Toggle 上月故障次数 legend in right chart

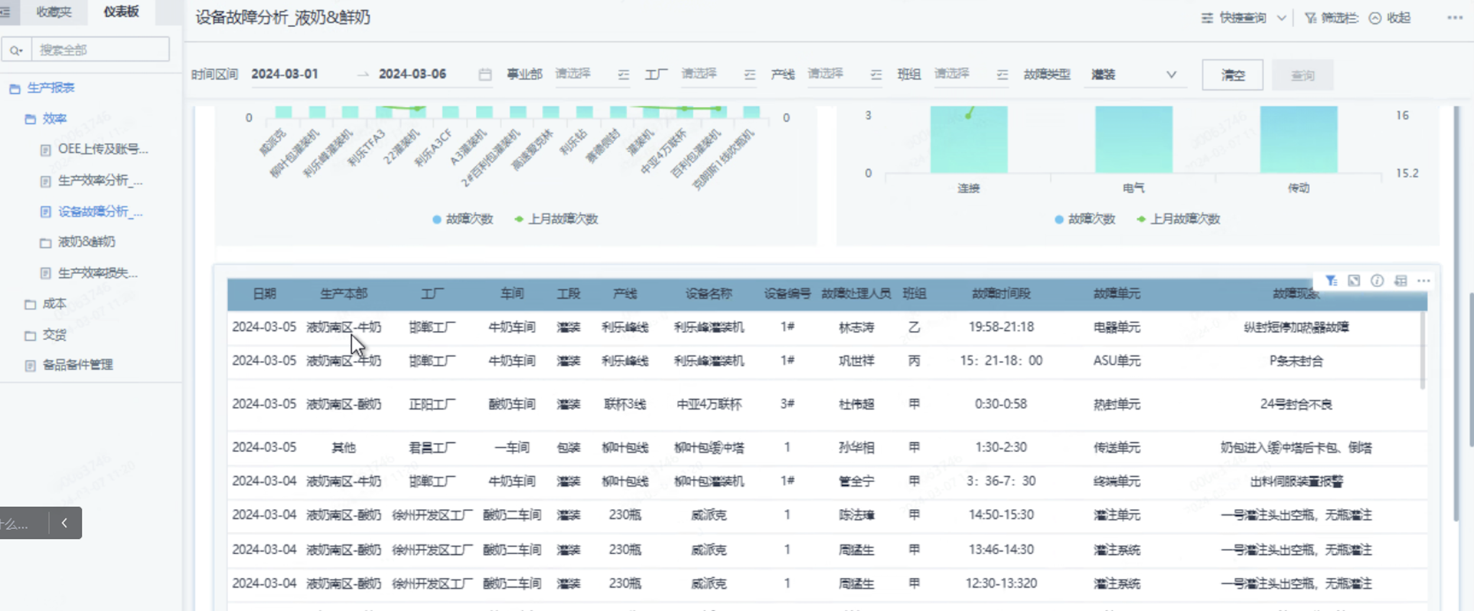tap(1178, 219)
